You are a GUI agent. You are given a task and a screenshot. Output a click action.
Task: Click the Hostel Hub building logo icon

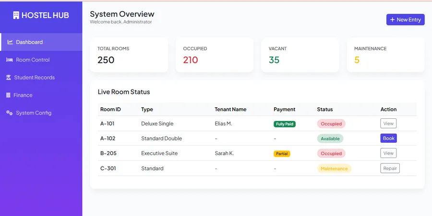16,15
